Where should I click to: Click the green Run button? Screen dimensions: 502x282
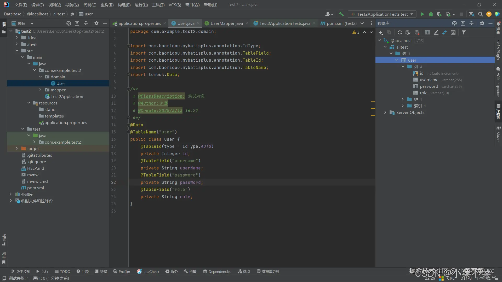(422, 14)
